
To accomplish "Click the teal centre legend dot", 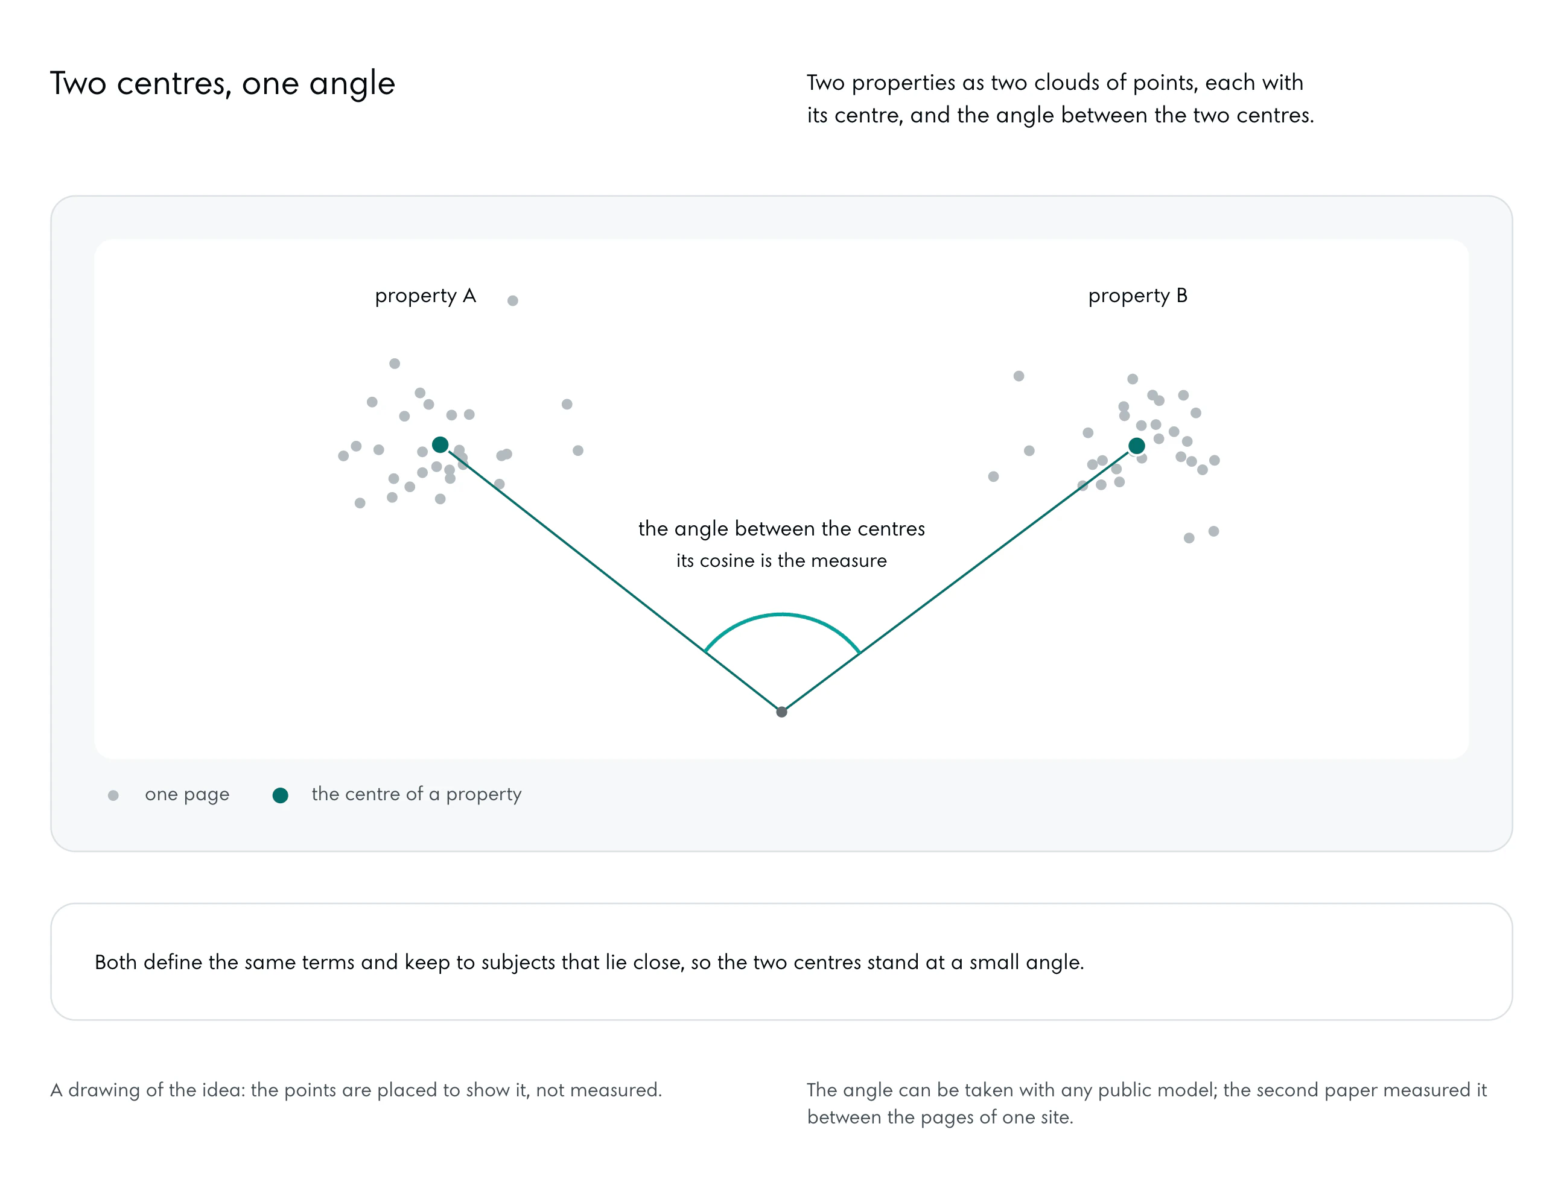I will (280, 795).
